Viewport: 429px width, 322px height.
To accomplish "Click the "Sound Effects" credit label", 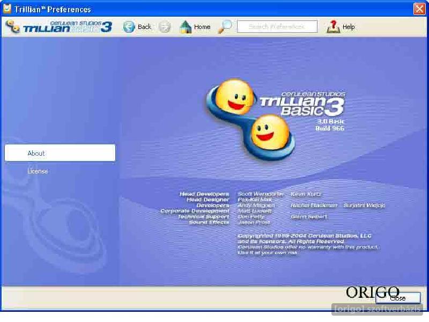I will [209, 222].
